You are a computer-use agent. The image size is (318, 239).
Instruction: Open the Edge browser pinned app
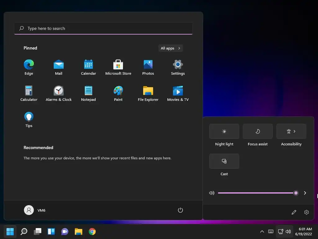click(29, 68)
